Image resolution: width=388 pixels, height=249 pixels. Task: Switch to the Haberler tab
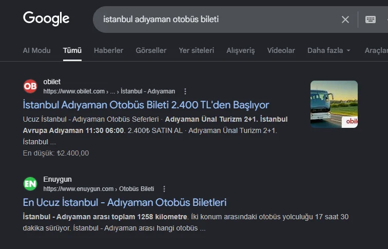pyautogui.click(x=108, y=50)
